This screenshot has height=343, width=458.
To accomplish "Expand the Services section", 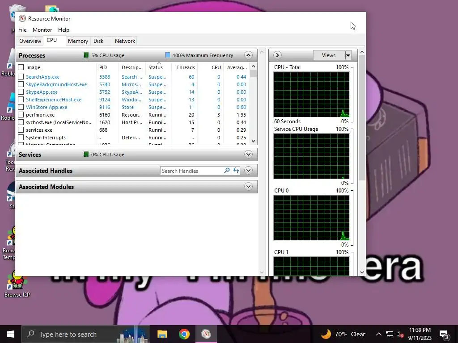I will (248, 154).
